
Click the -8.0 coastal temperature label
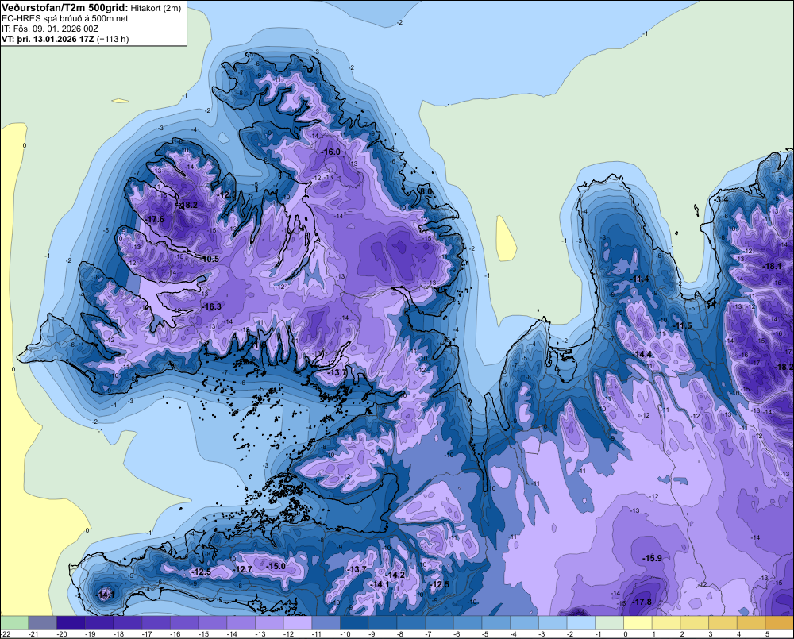426,191
